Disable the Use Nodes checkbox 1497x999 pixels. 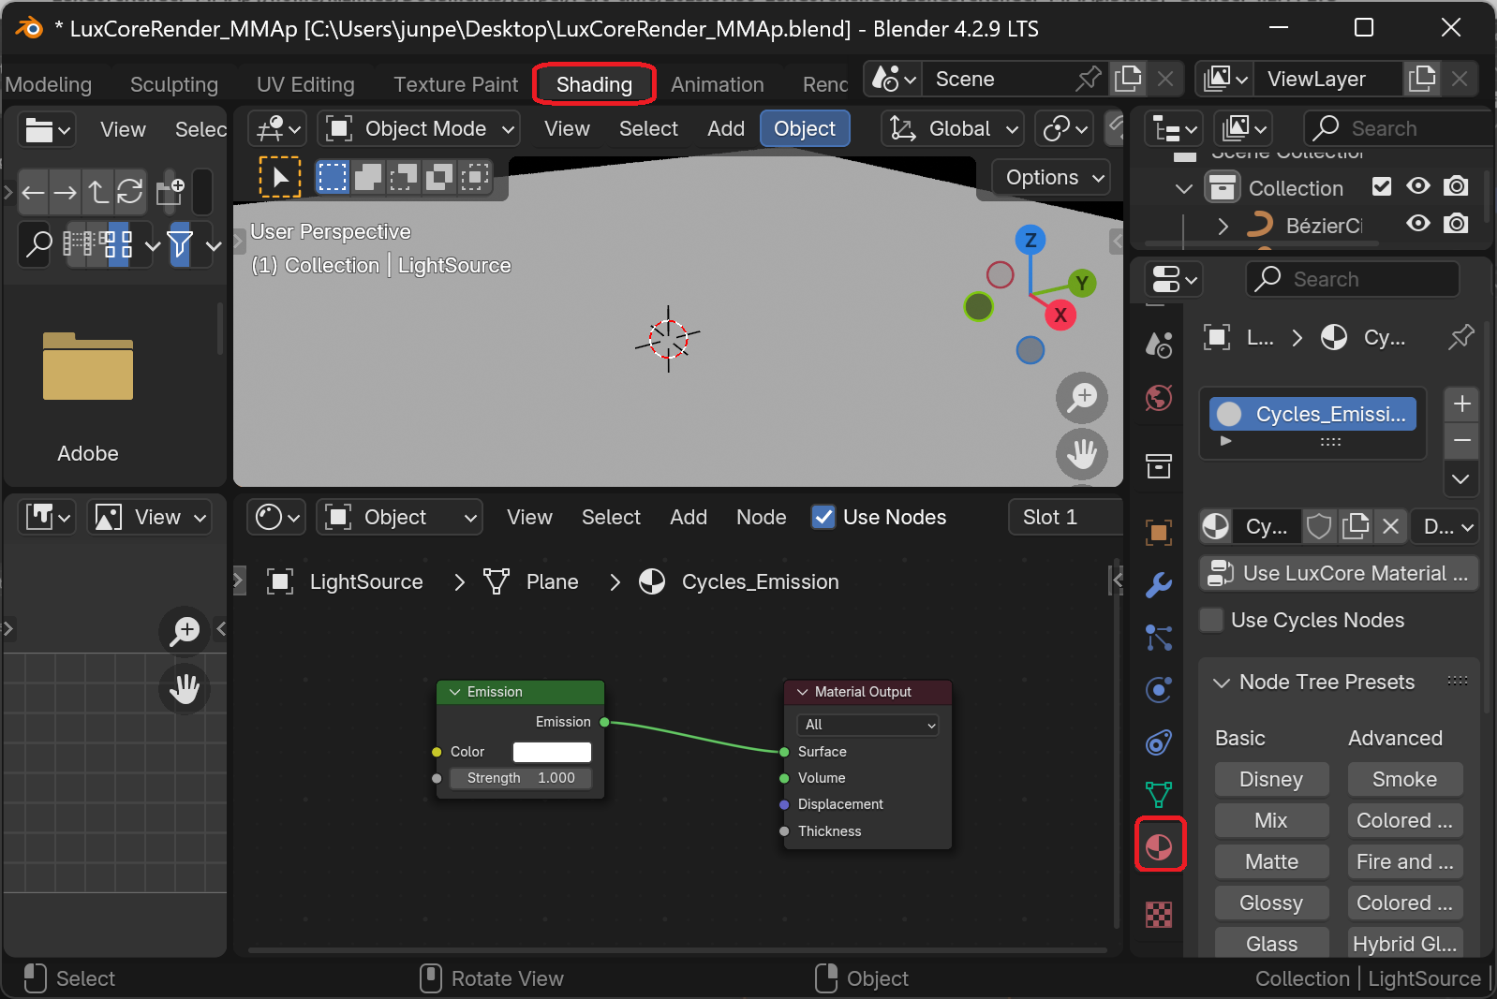pos(823,517)
